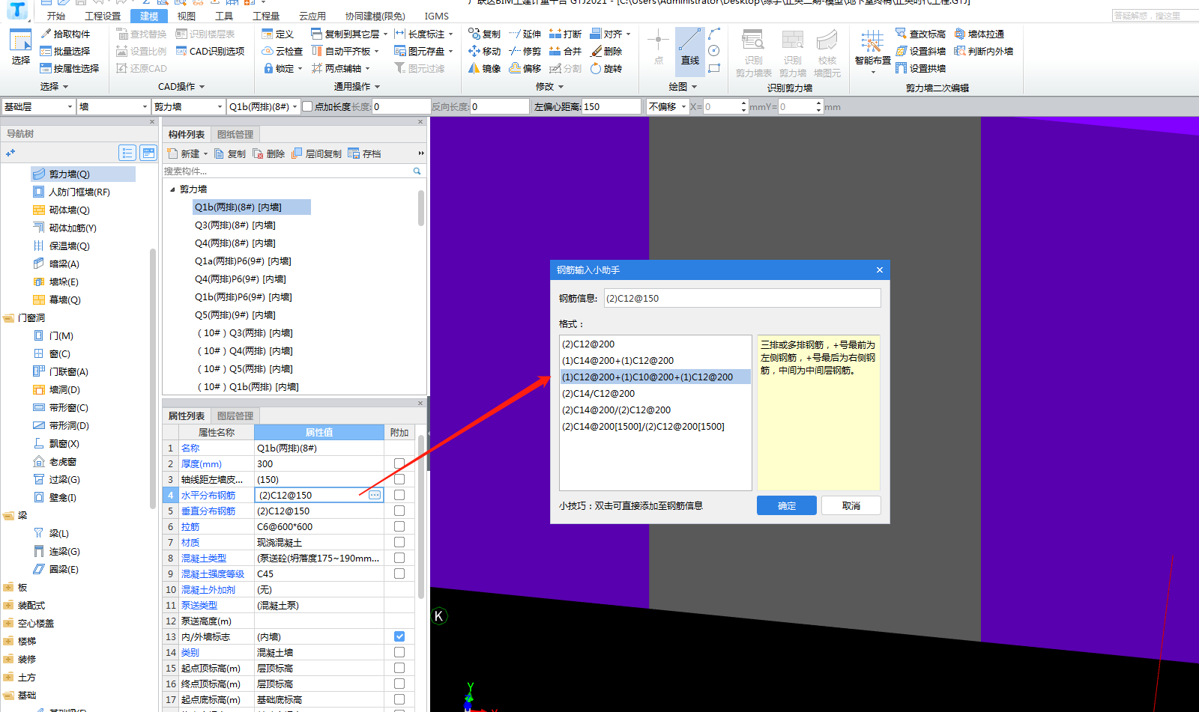The width and height of the screenshot is (1199, 712).
Task: Click the 偏移 offset tool
Action: [525, 68]
